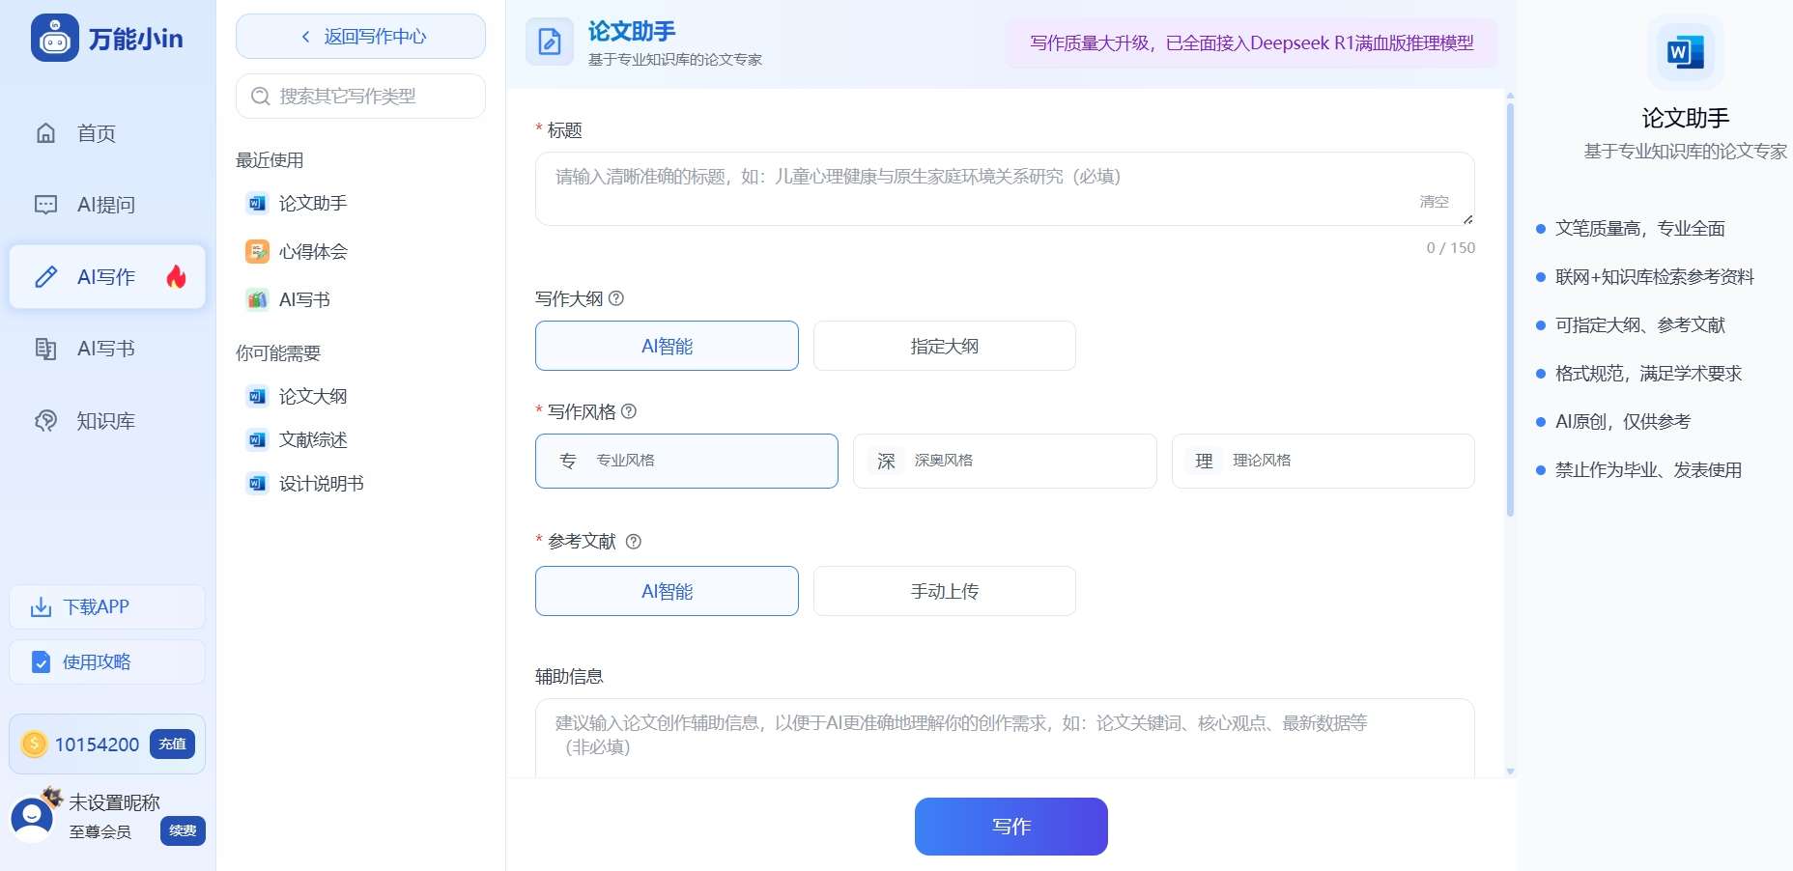Click the search magnifier icon
The height and width of the screenshot is (871, 1793).
pyautogui.click(x=260, y=97)
